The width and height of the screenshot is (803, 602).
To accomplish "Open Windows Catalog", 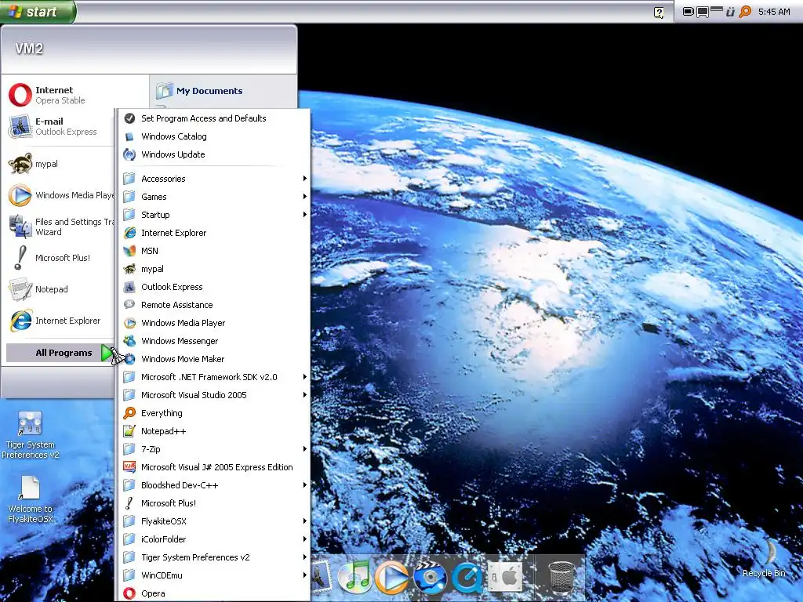I will coord(213,136).
